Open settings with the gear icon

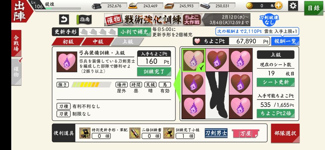pyautogui.click(x=293, y=6)
